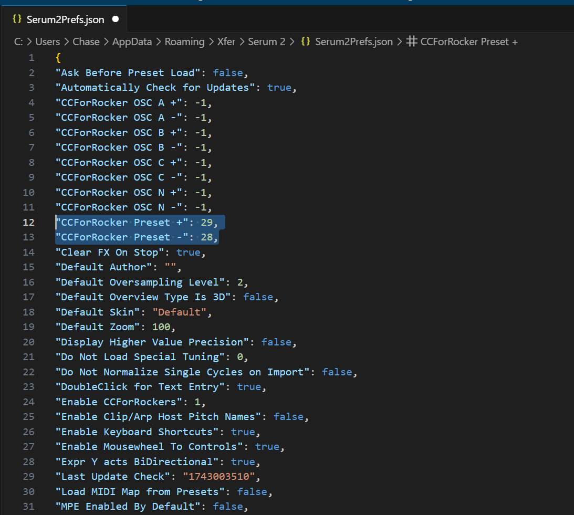This screenshot has width=574, height=515.
Task: Click the "Default" string value of Default Skin
Action: (x=180, y=312)
